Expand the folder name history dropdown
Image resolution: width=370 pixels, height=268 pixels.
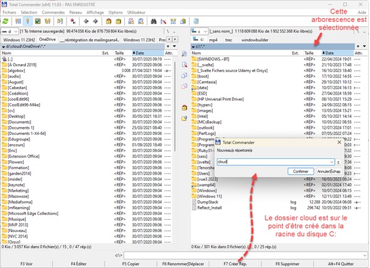[x=331, y=162]
